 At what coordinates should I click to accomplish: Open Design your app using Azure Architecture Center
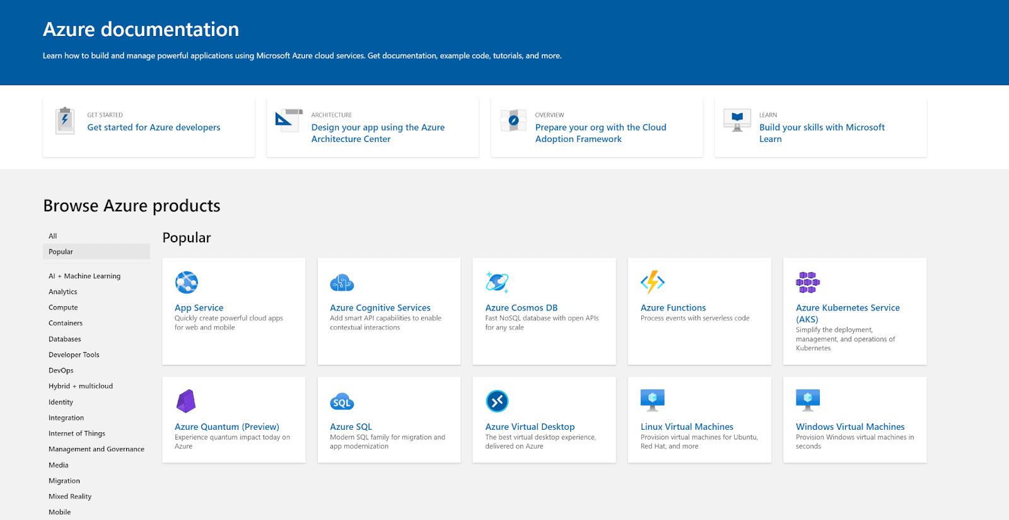[x=378, y=133]
